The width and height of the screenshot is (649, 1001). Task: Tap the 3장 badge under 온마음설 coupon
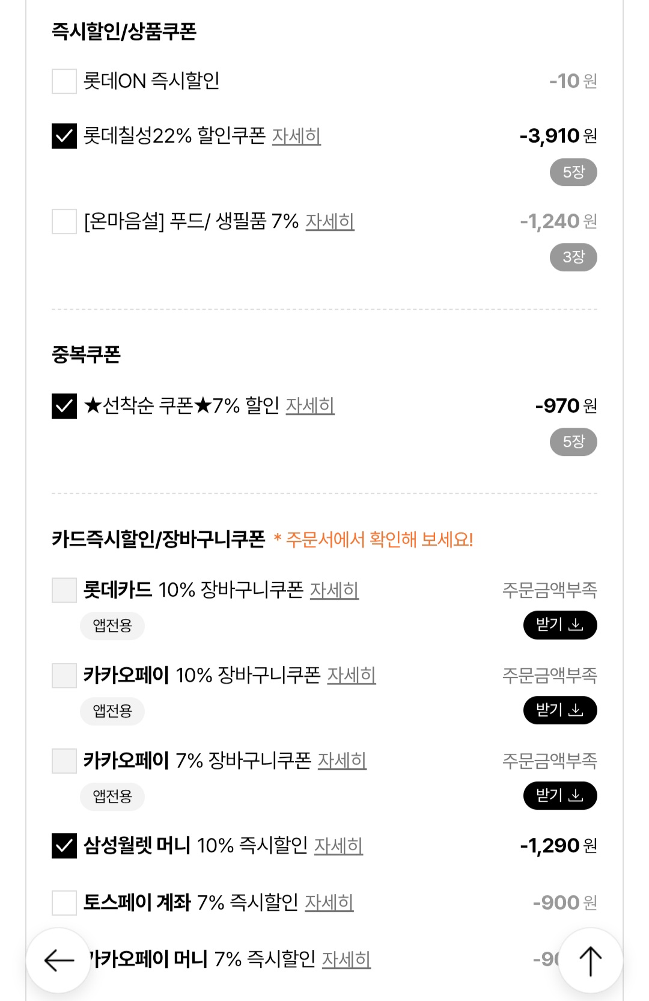point(573,257)
